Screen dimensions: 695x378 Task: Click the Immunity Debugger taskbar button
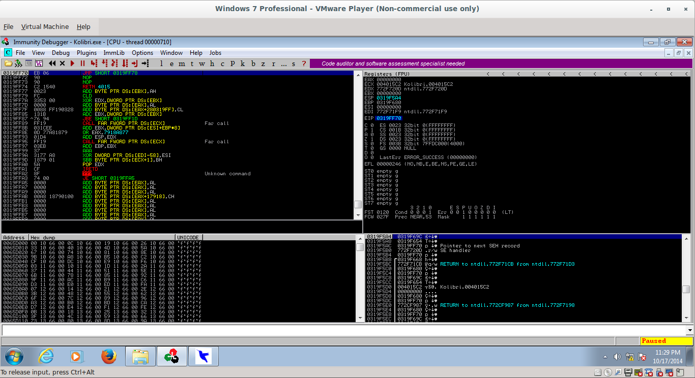[x=171, y=357]
